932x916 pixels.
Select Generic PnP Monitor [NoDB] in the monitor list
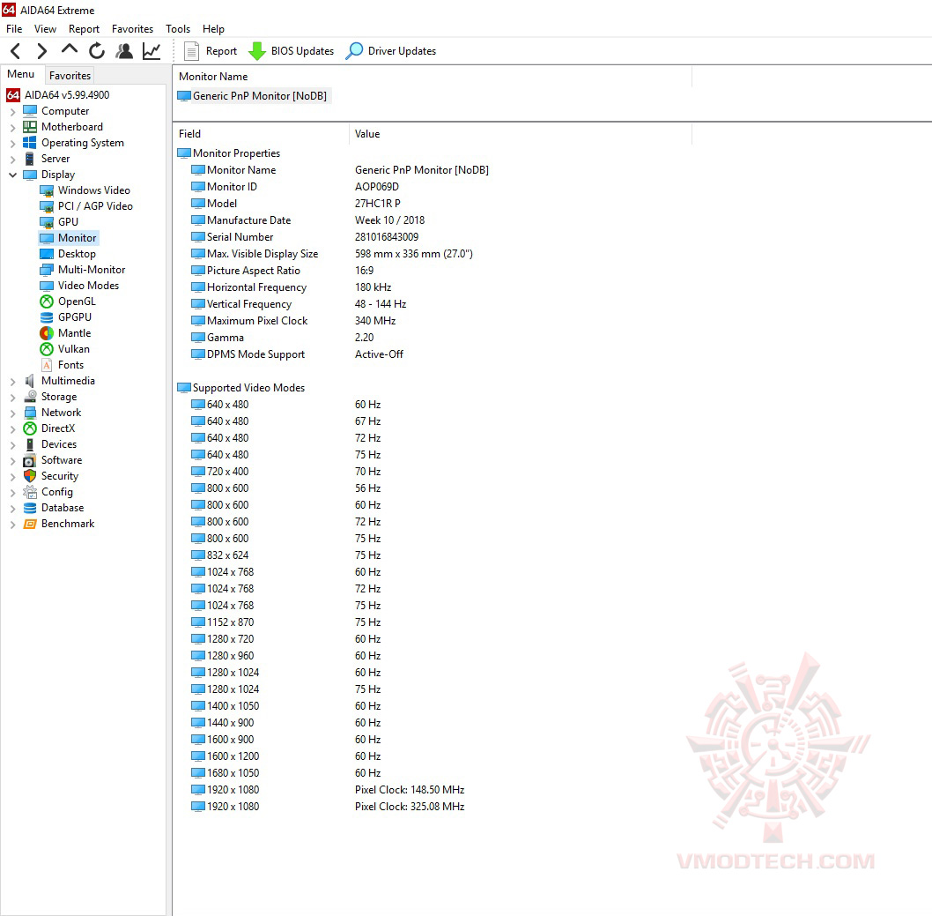[x=253, y=96]
